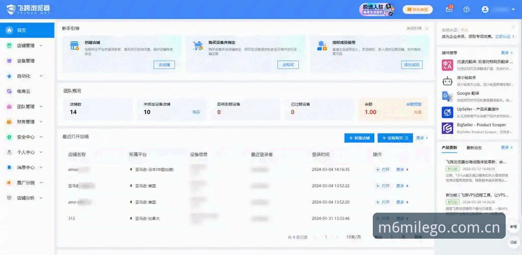522x255 pixels.
Task: Expand the 财务管理 sidebar chevron
Action: coord(41,122)
